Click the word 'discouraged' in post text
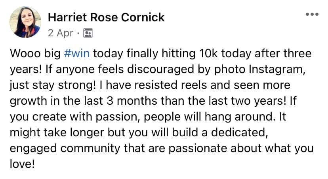 (160, 69)
